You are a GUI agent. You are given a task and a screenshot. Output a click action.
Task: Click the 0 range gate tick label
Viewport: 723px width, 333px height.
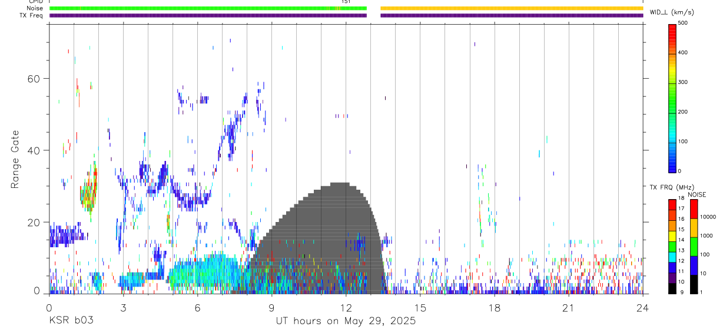[36, 291]
